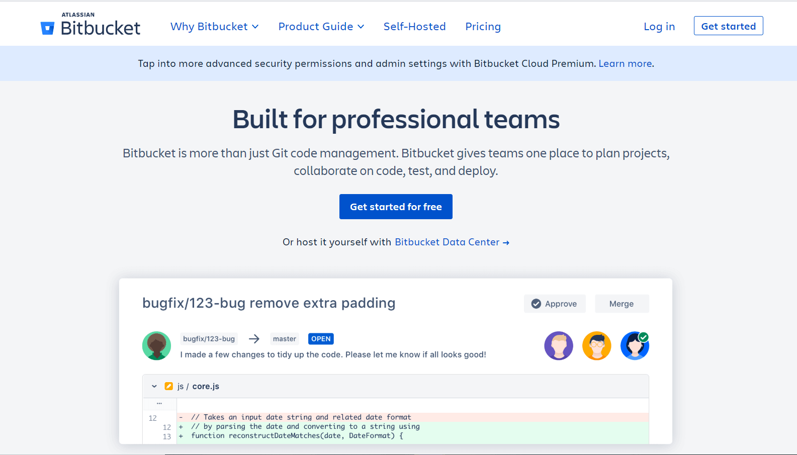Viewport: 797px width, 455px height.
Task: Open the Why Bitbucket dropdown menu
Action: 215,27
